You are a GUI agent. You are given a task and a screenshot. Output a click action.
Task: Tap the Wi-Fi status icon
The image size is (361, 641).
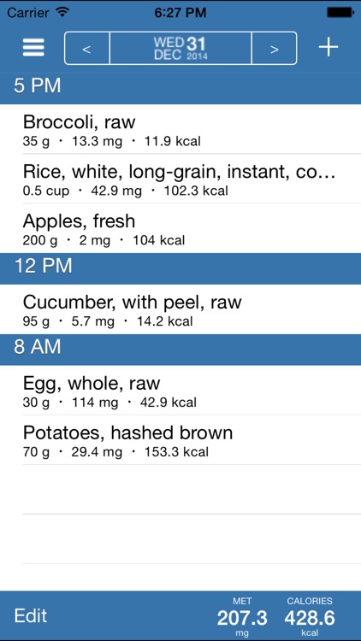62,12
